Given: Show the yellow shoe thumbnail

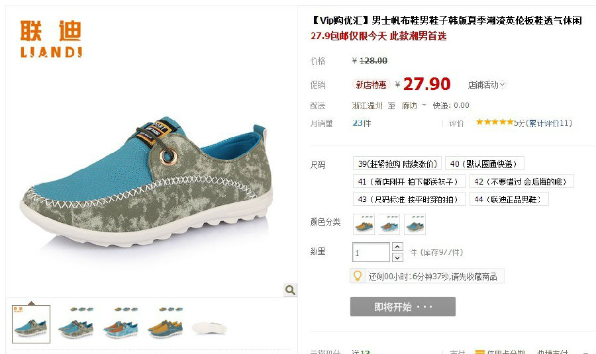Looking at the screenshot, I should [165, 324].
